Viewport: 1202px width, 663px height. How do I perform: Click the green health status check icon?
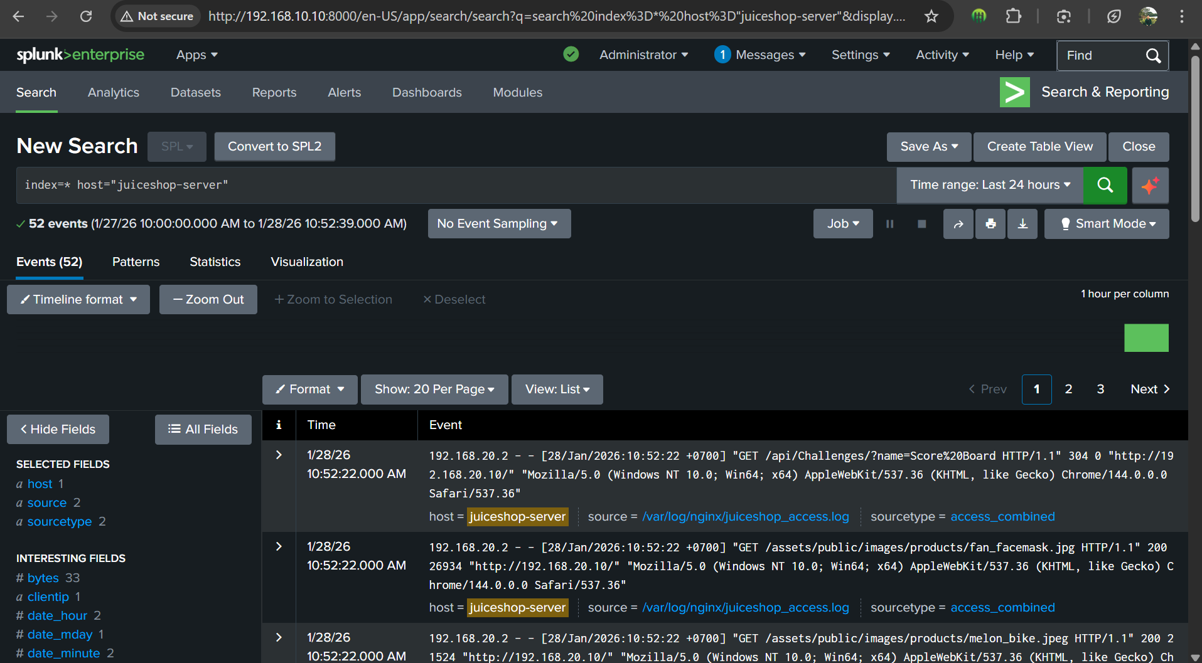tap(571, 55)
